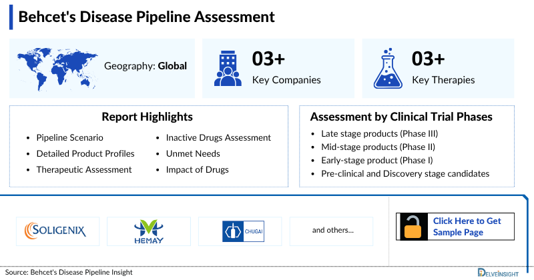
Task: Click the '03+' above Key Companies
Action: [268, 59]
